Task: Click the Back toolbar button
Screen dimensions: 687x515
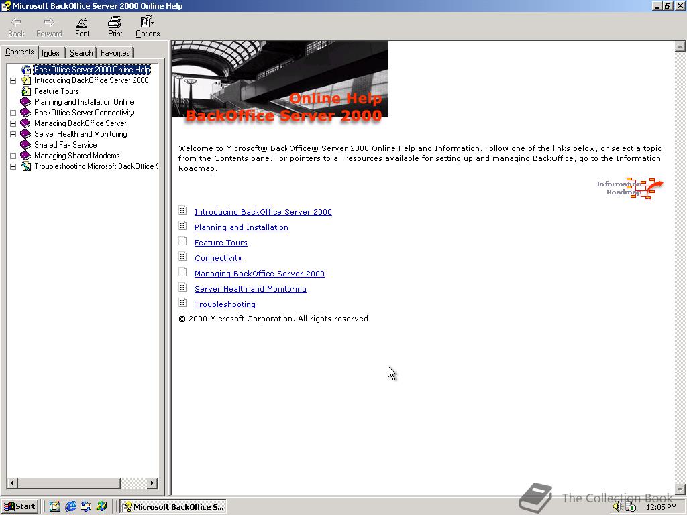Action: (17, 27)
